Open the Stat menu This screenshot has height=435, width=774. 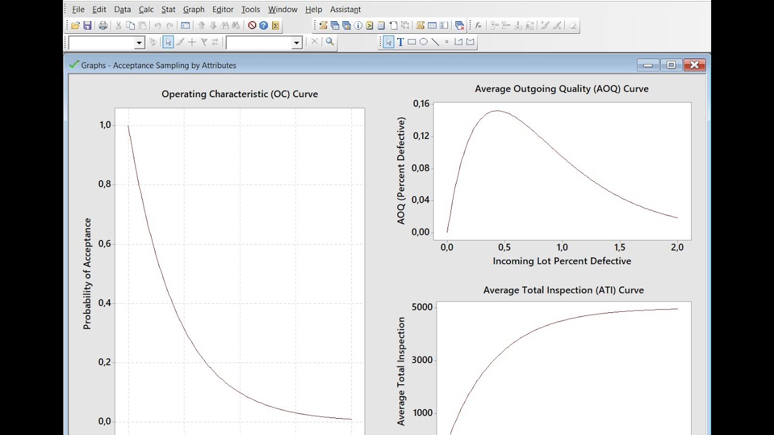[168, 9]
